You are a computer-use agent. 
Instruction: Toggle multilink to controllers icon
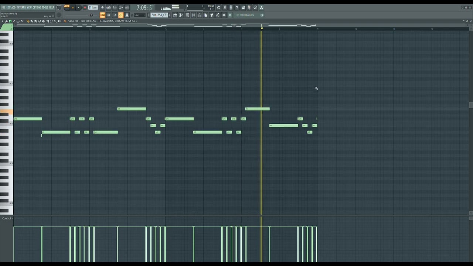pyautogui.click(x=127, y=15)
